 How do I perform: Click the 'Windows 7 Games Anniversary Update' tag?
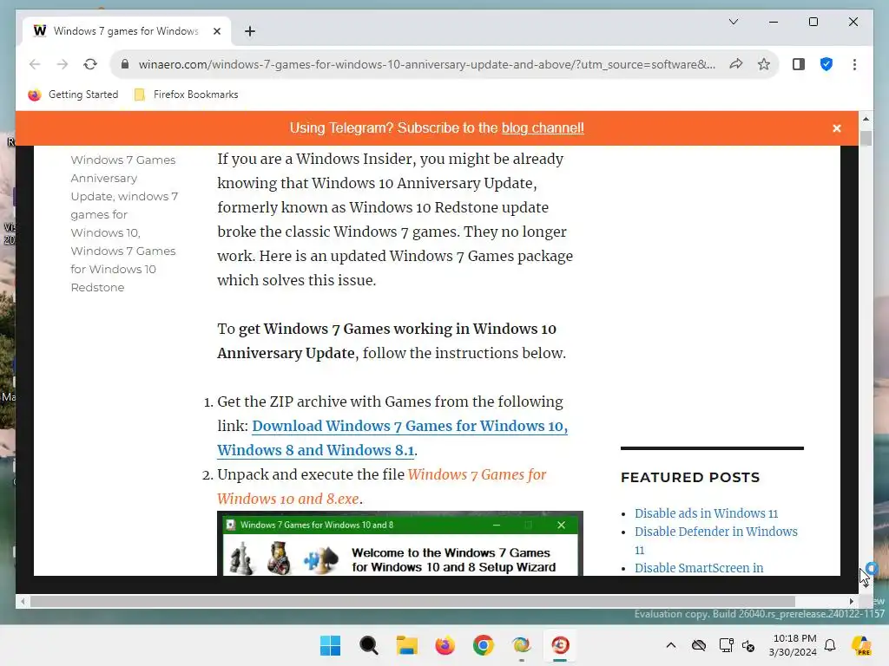point(123,178)
